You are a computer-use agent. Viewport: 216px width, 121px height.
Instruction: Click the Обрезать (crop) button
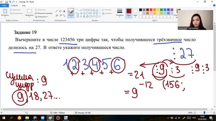tap(40, 10)
